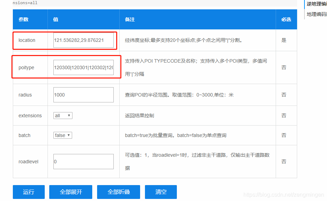Viewport: 327px width, 201px height.
Task: Click the 全部展开 button
Action: pyautogui.click(x=71, y=192)
